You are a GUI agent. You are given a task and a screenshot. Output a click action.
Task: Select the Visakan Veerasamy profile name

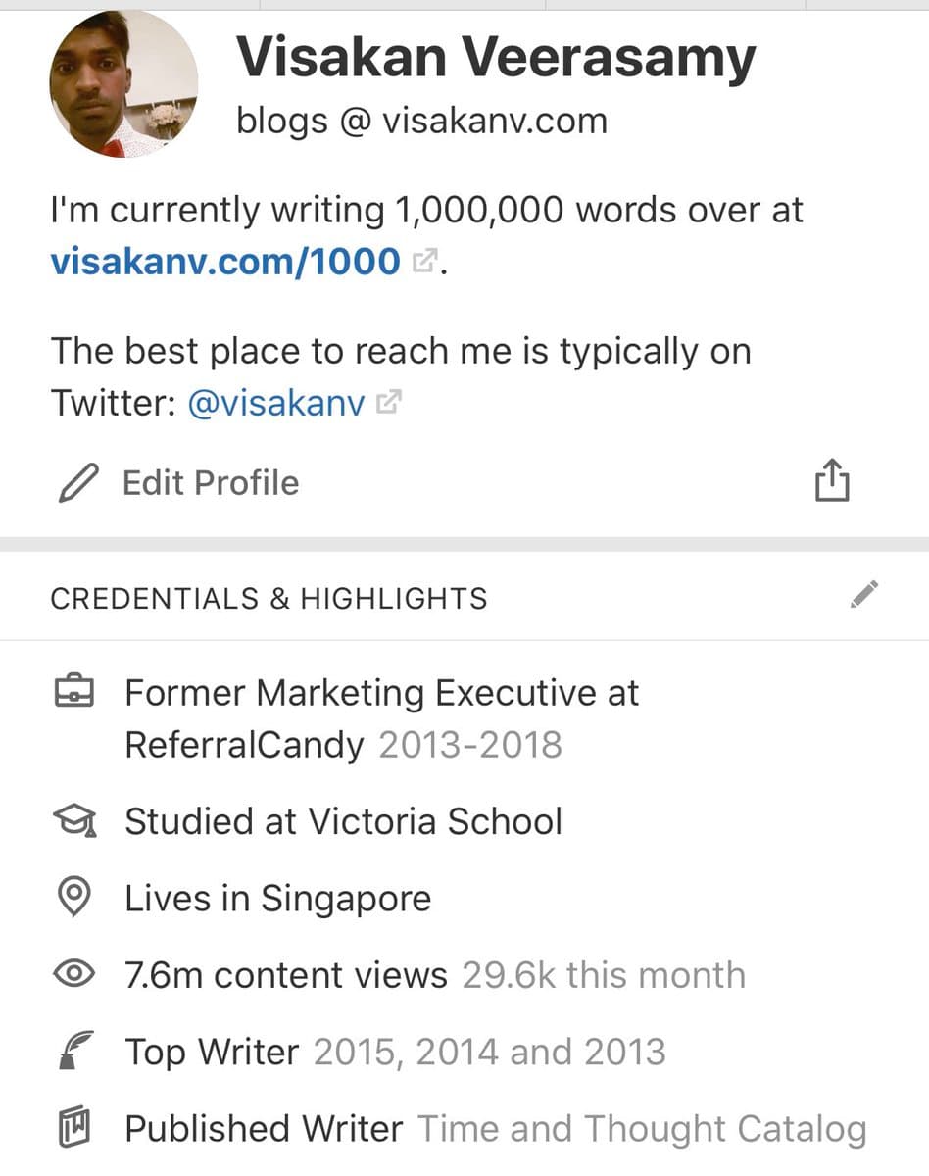pyautogui.click(x=496, y=58)
